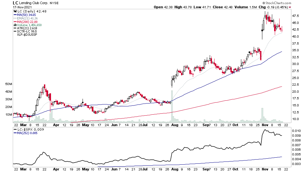Click the Oct label on main chart axis
The image size is (306, 172).
(235, 125)
